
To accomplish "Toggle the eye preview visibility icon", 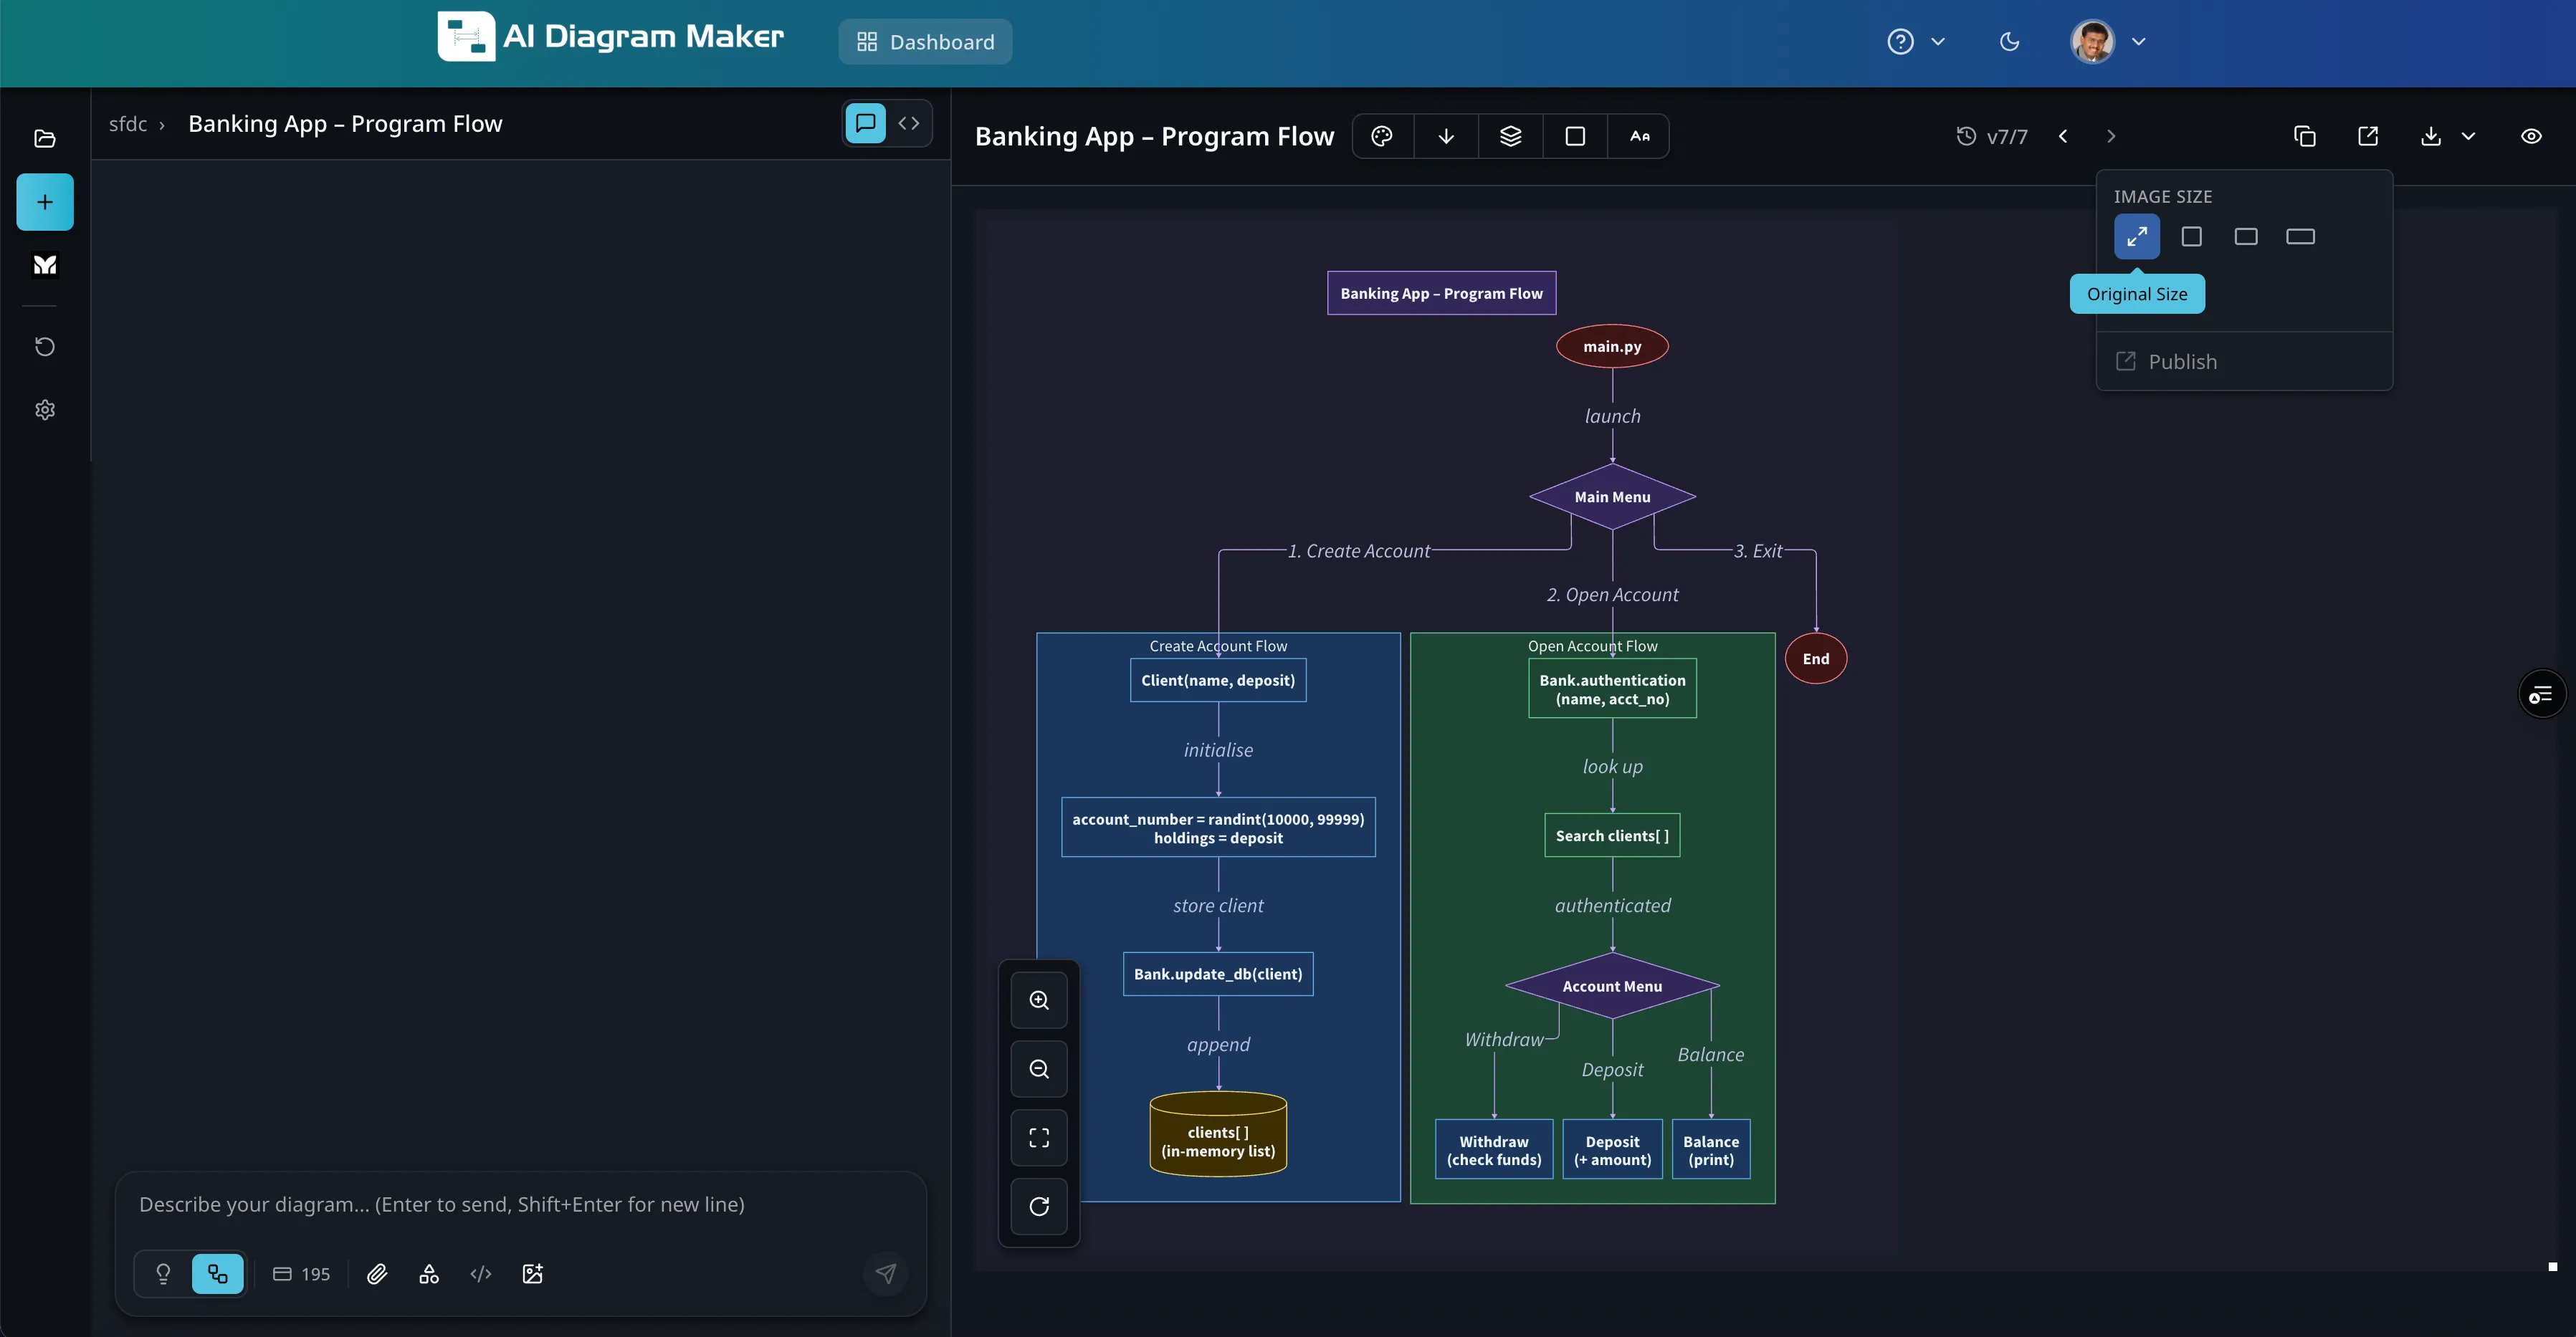I will [x=2532, y=135].
